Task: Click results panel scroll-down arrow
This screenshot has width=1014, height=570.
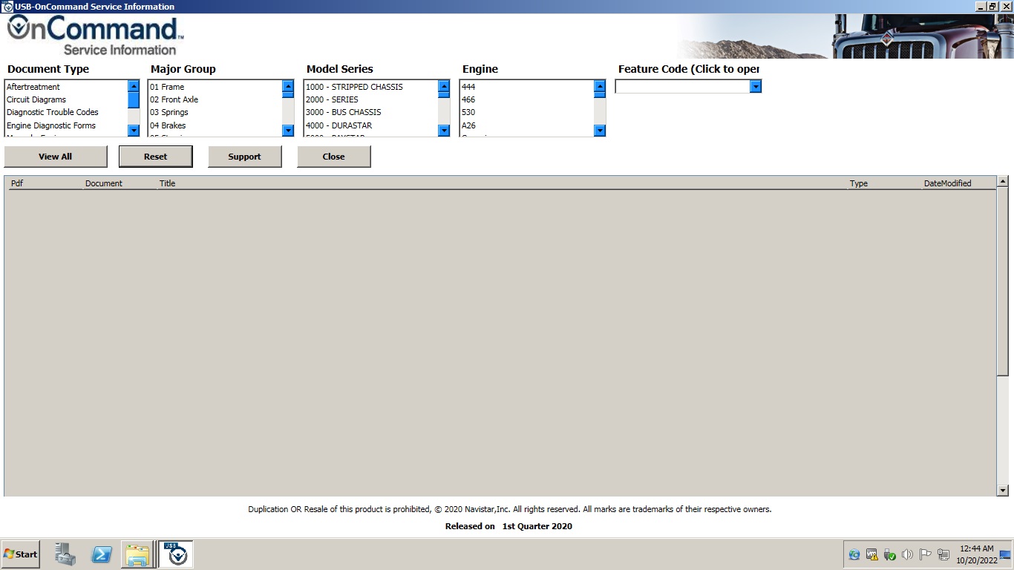Action: pos(1003,490)
